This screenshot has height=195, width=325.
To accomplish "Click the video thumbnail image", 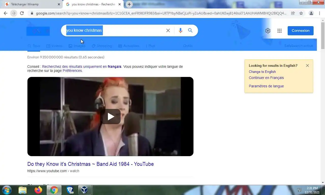I will point(110,117).
